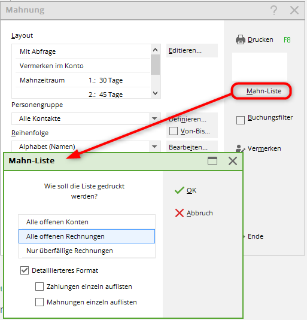Close the Mahn-Liste dialog
The width and height of the screenshot is (307, 320).
(233, 161)
